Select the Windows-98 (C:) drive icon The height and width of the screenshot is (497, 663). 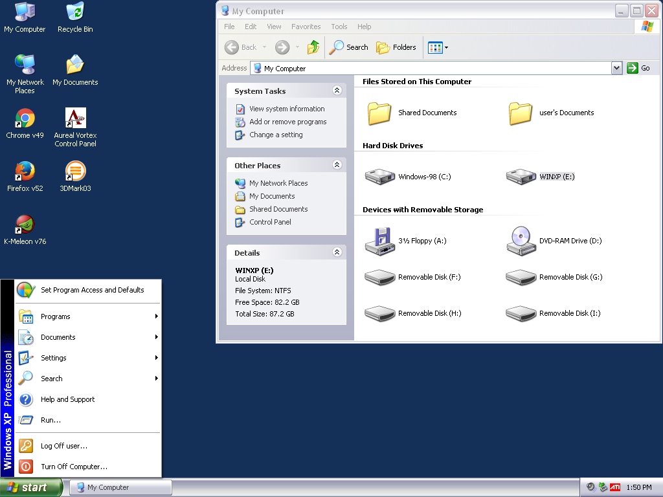coord(380,177)
